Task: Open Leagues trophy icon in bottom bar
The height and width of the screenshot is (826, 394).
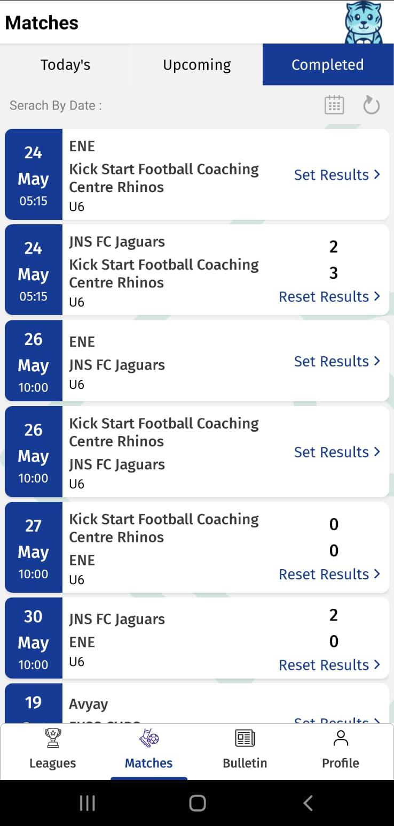Action: (x=52, y=739)
